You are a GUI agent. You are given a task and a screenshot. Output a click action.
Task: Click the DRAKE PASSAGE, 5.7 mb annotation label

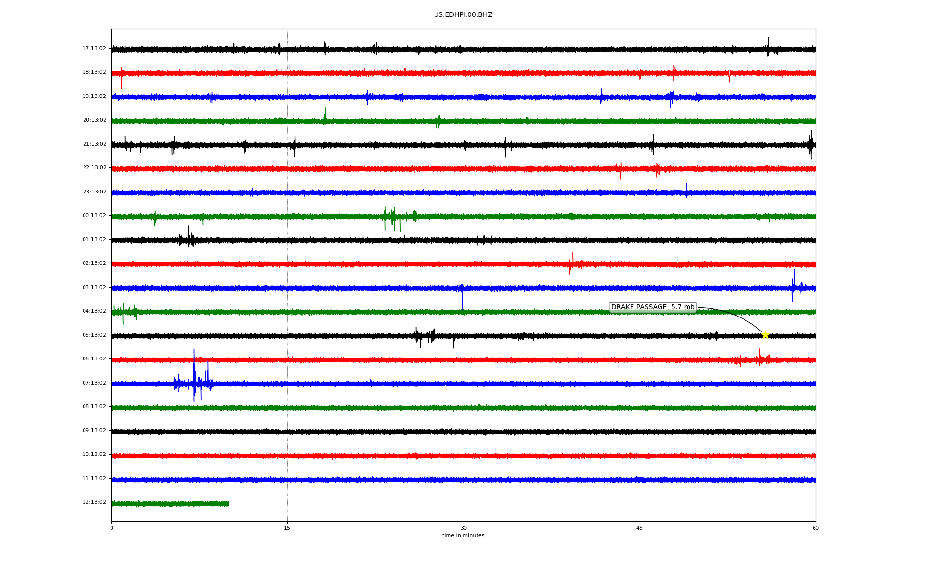click(x=653, y=307)
